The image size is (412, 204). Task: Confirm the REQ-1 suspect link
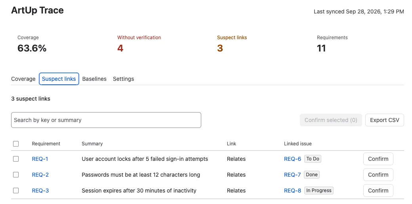click(x=378, y=159)
